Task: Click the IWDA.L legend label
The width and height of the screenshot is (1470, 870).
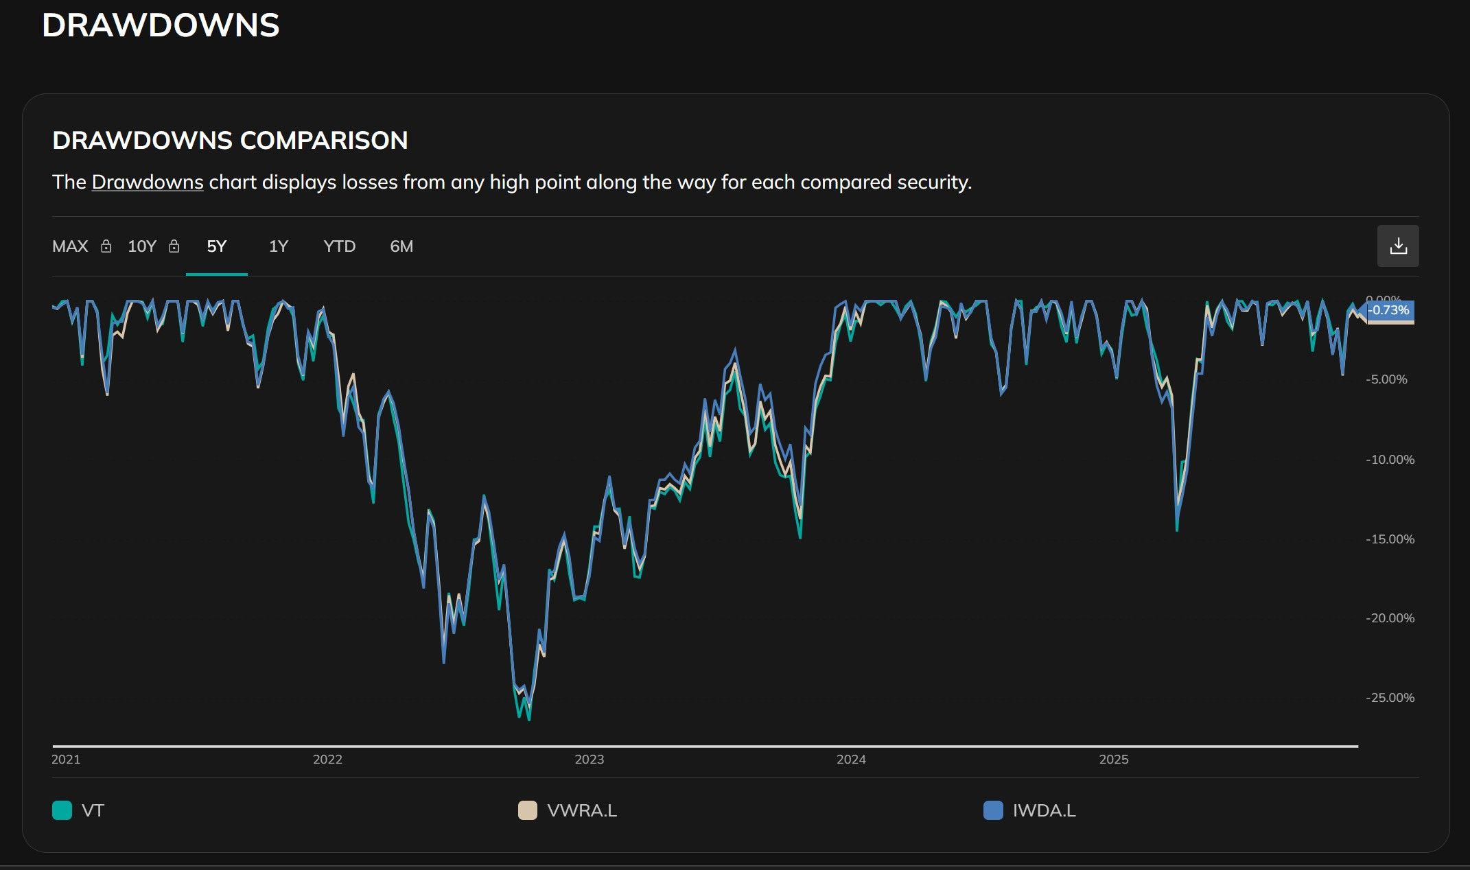Action: 1044,810
